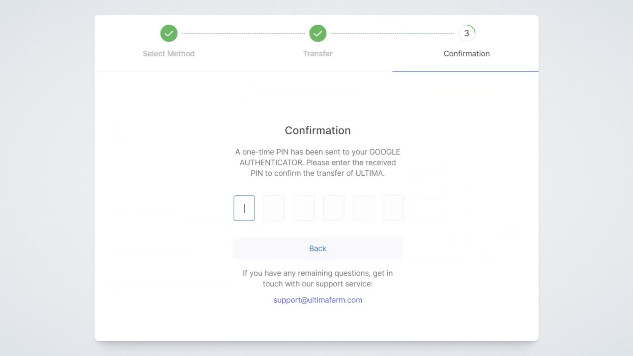633x356 pixels.
Task: Click the large Confirmation heading
Action: [318, 131]
